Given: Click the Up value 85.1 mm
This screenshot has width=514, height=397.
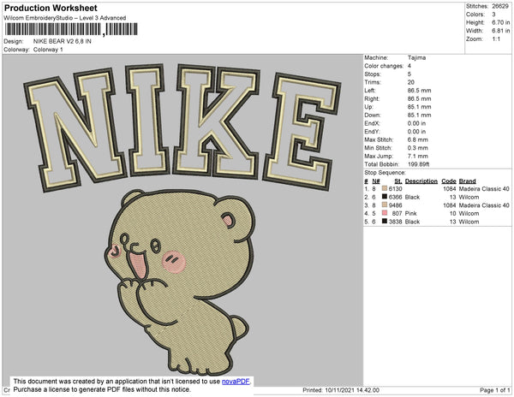Looking at the screenshot, I should point(419,107).
